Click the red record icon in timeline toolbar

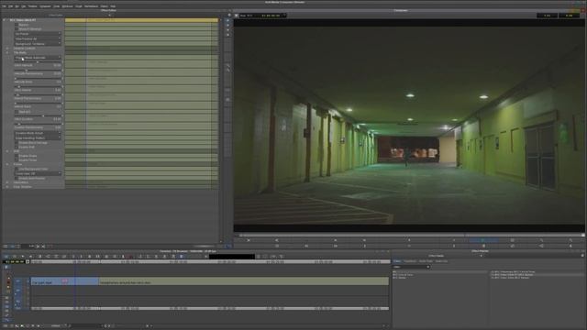click(130, 257)
